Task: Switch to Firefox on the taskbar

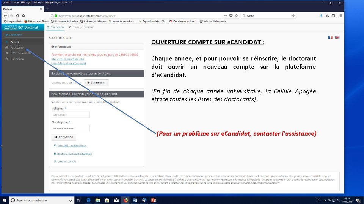Action: point(126,200)
